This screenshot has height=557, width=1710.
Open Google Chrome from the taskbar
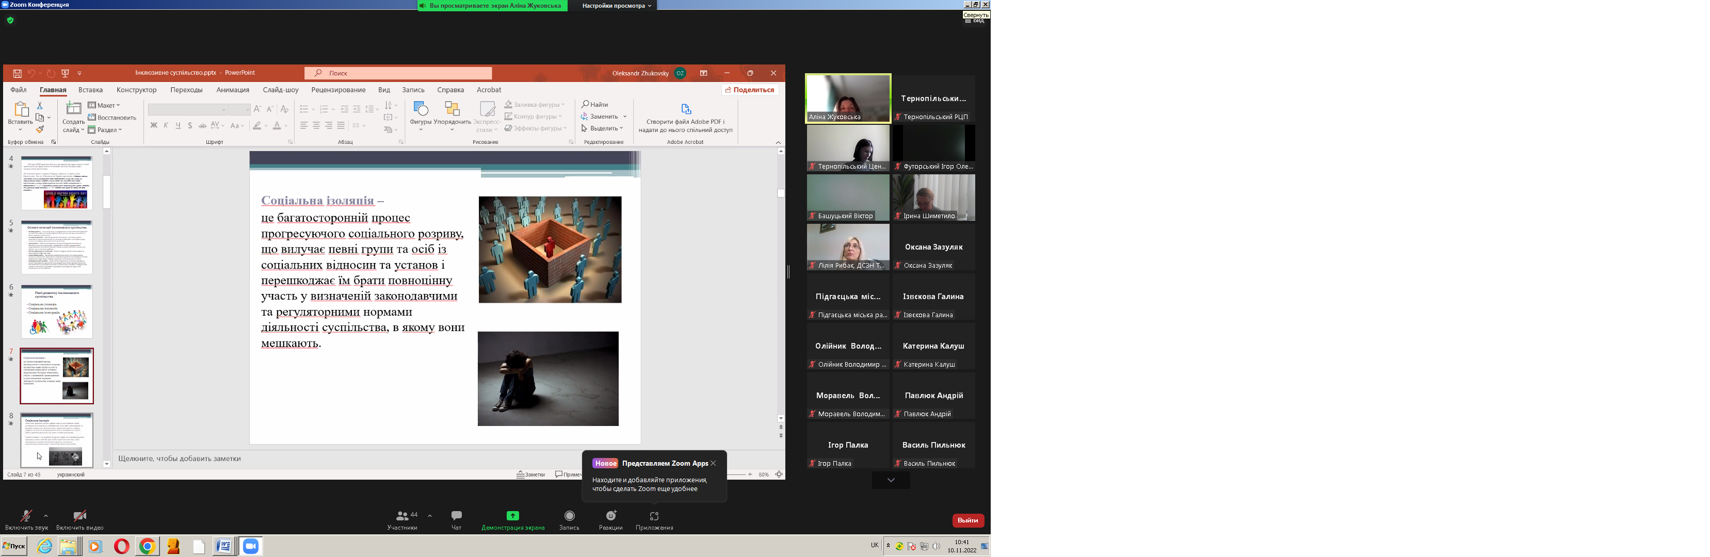click(148, 546)
